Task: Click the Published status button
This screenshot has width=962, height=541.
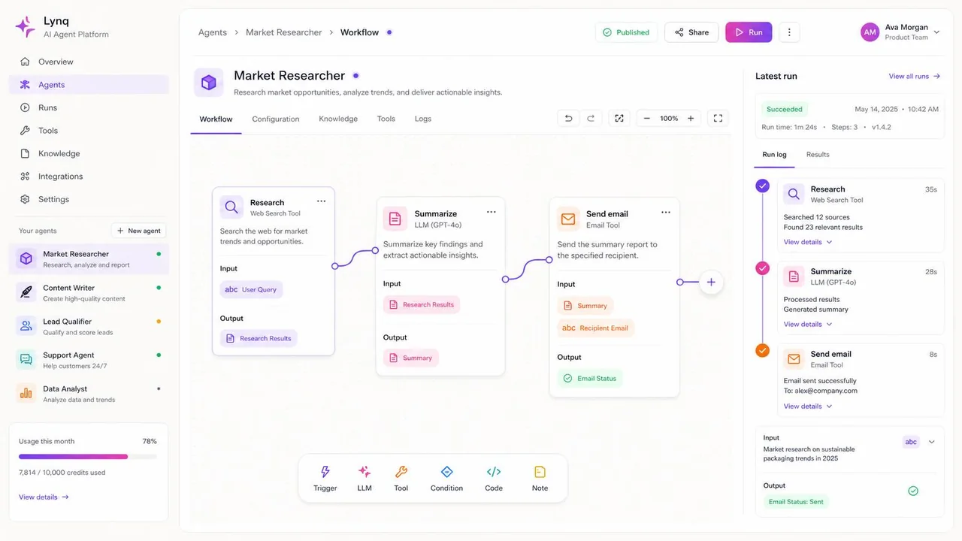Action: click(x=626, y=32)
